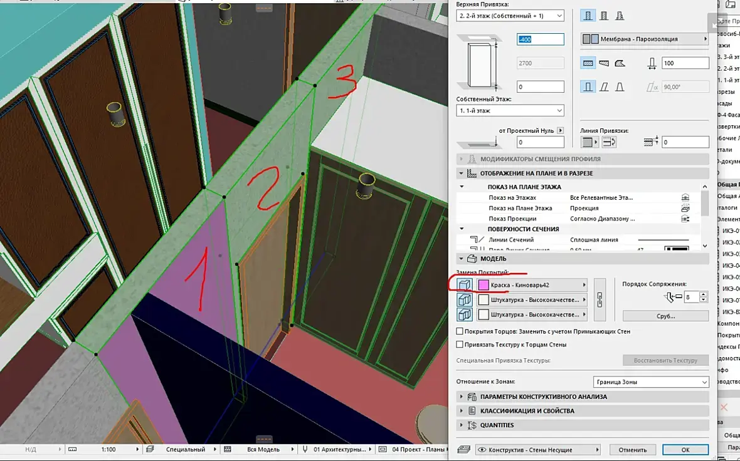Expand Классификация и свойства section
The width and height of the screenshot is (740, 461).
coord(461,411)
